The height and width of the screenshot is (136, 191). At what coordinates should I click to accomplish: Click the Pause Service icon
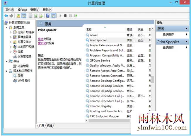click(71, 16)
